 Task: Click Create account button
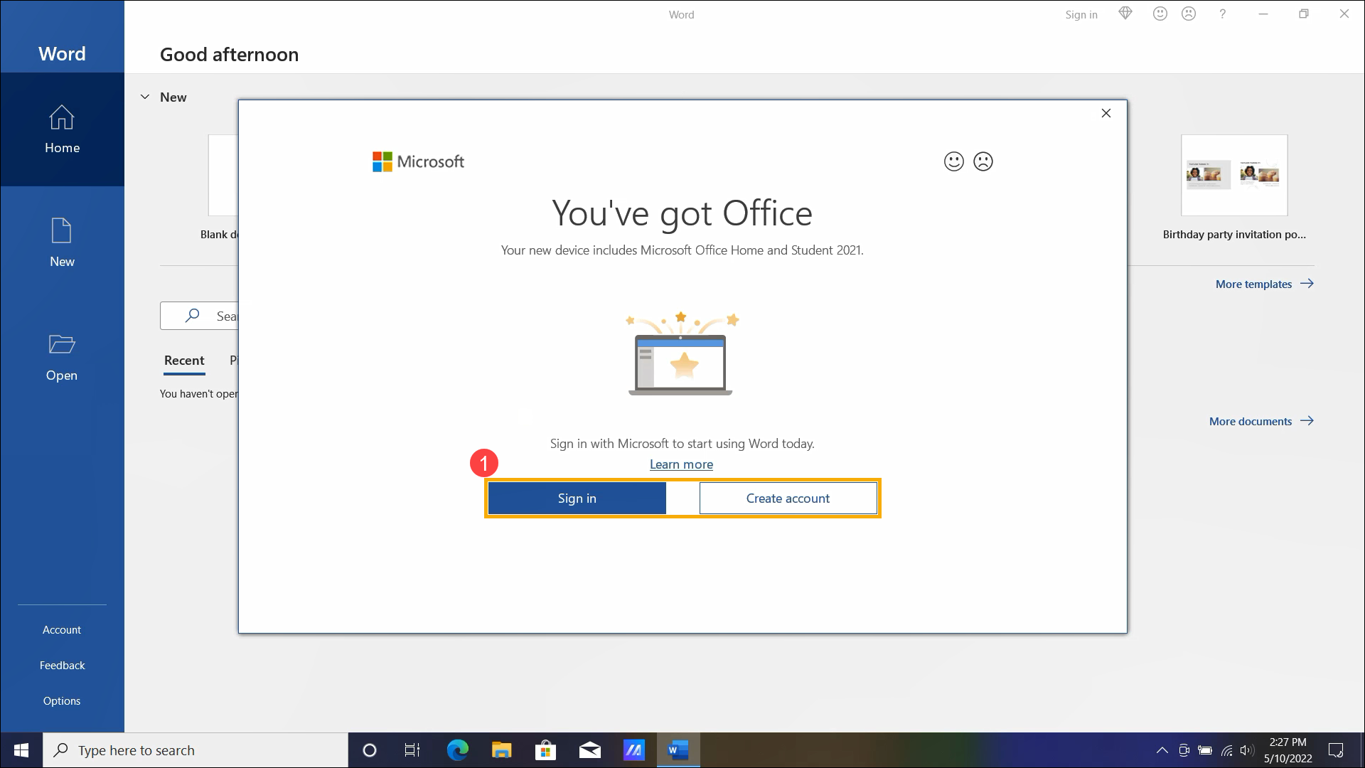788,498
